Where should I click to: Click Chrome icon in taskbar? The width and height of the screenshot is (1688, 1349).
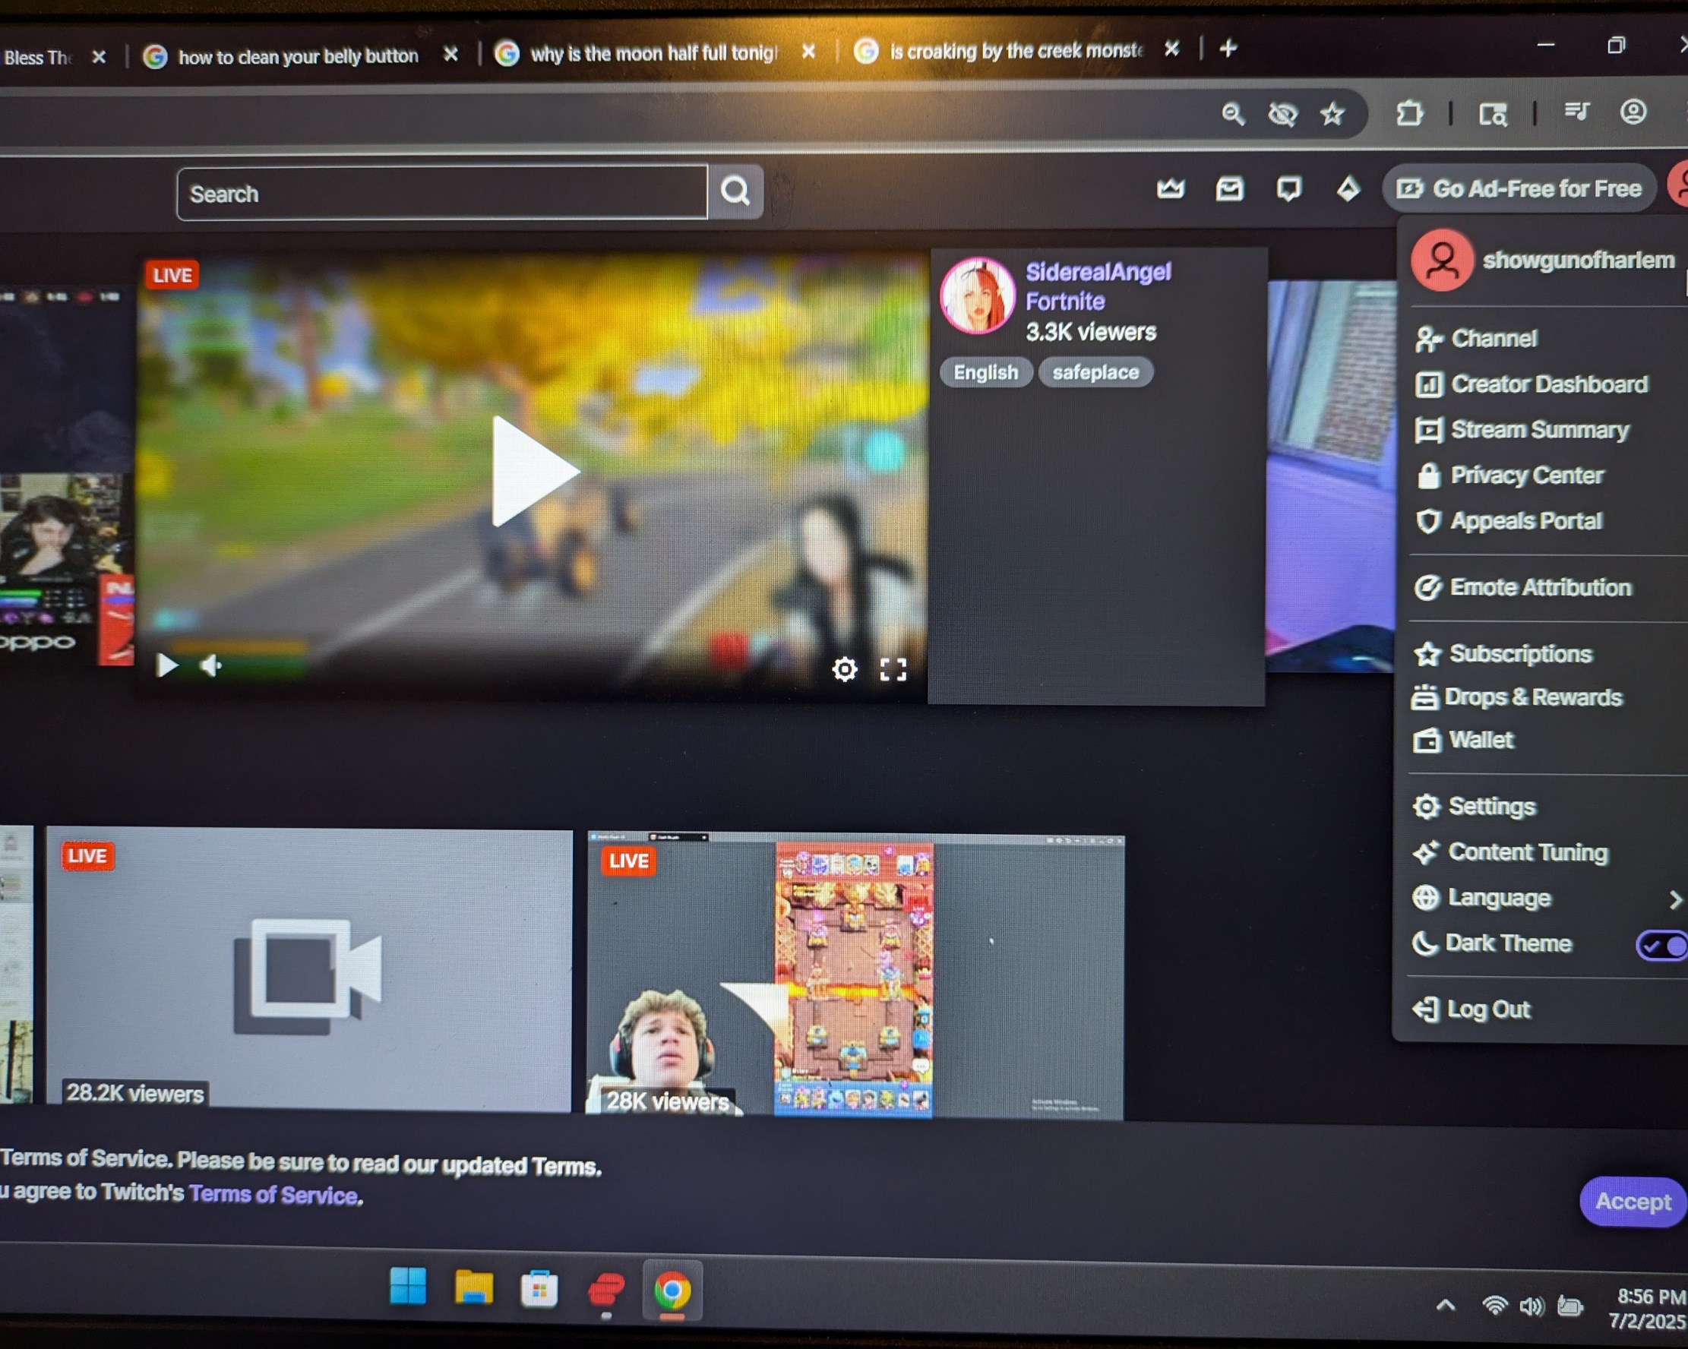tap(672, 1291)
